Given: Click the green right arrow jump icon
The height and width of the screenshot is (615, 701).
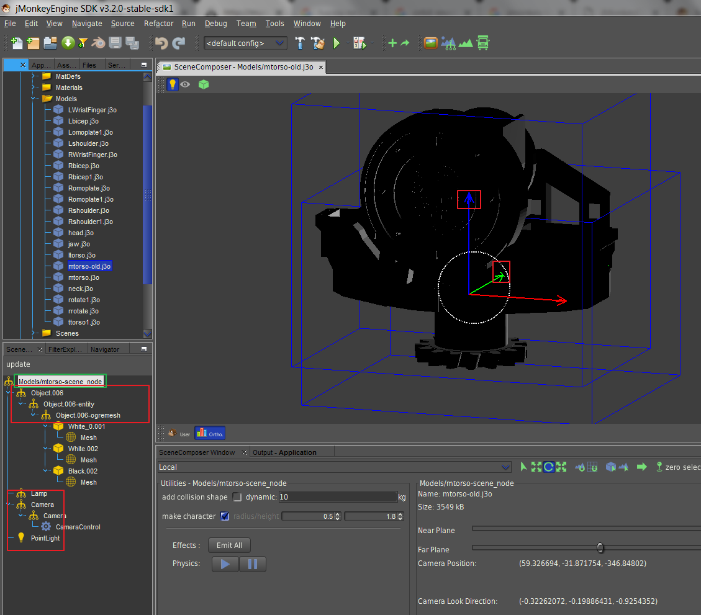Looking at the screenshot, I should pyautogui.click(x=641, y=467).
